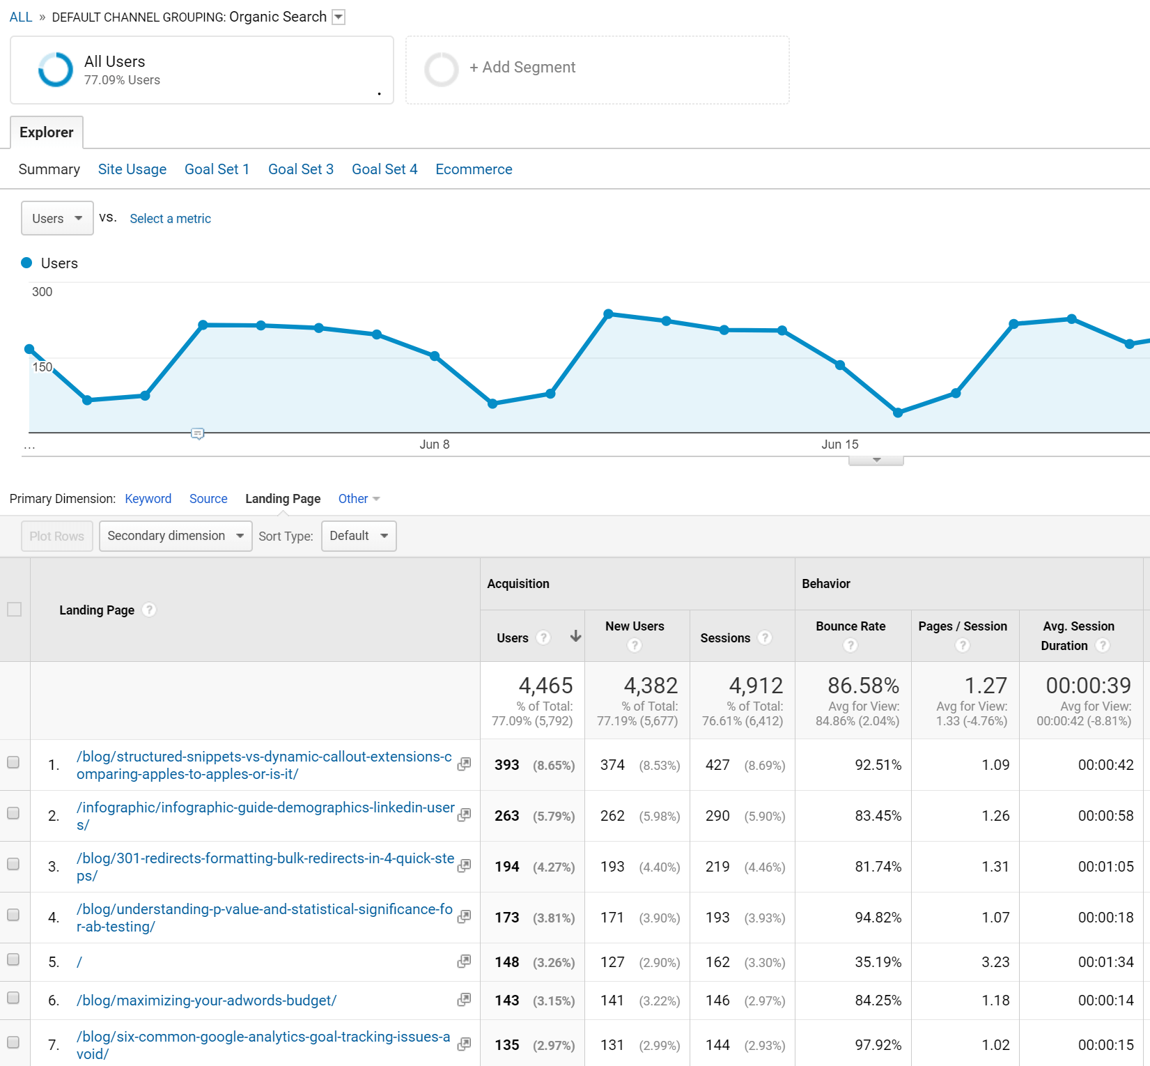Open landing page 1 in new window icon
Screen dimensions: 1150x1066
coord(464,764)
